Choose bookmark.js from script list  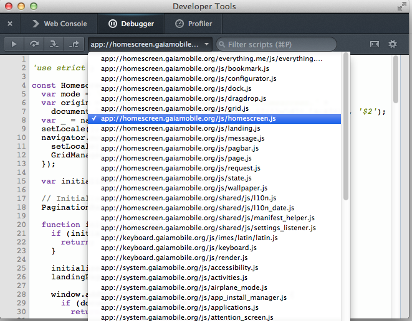[x=214, y=68]
